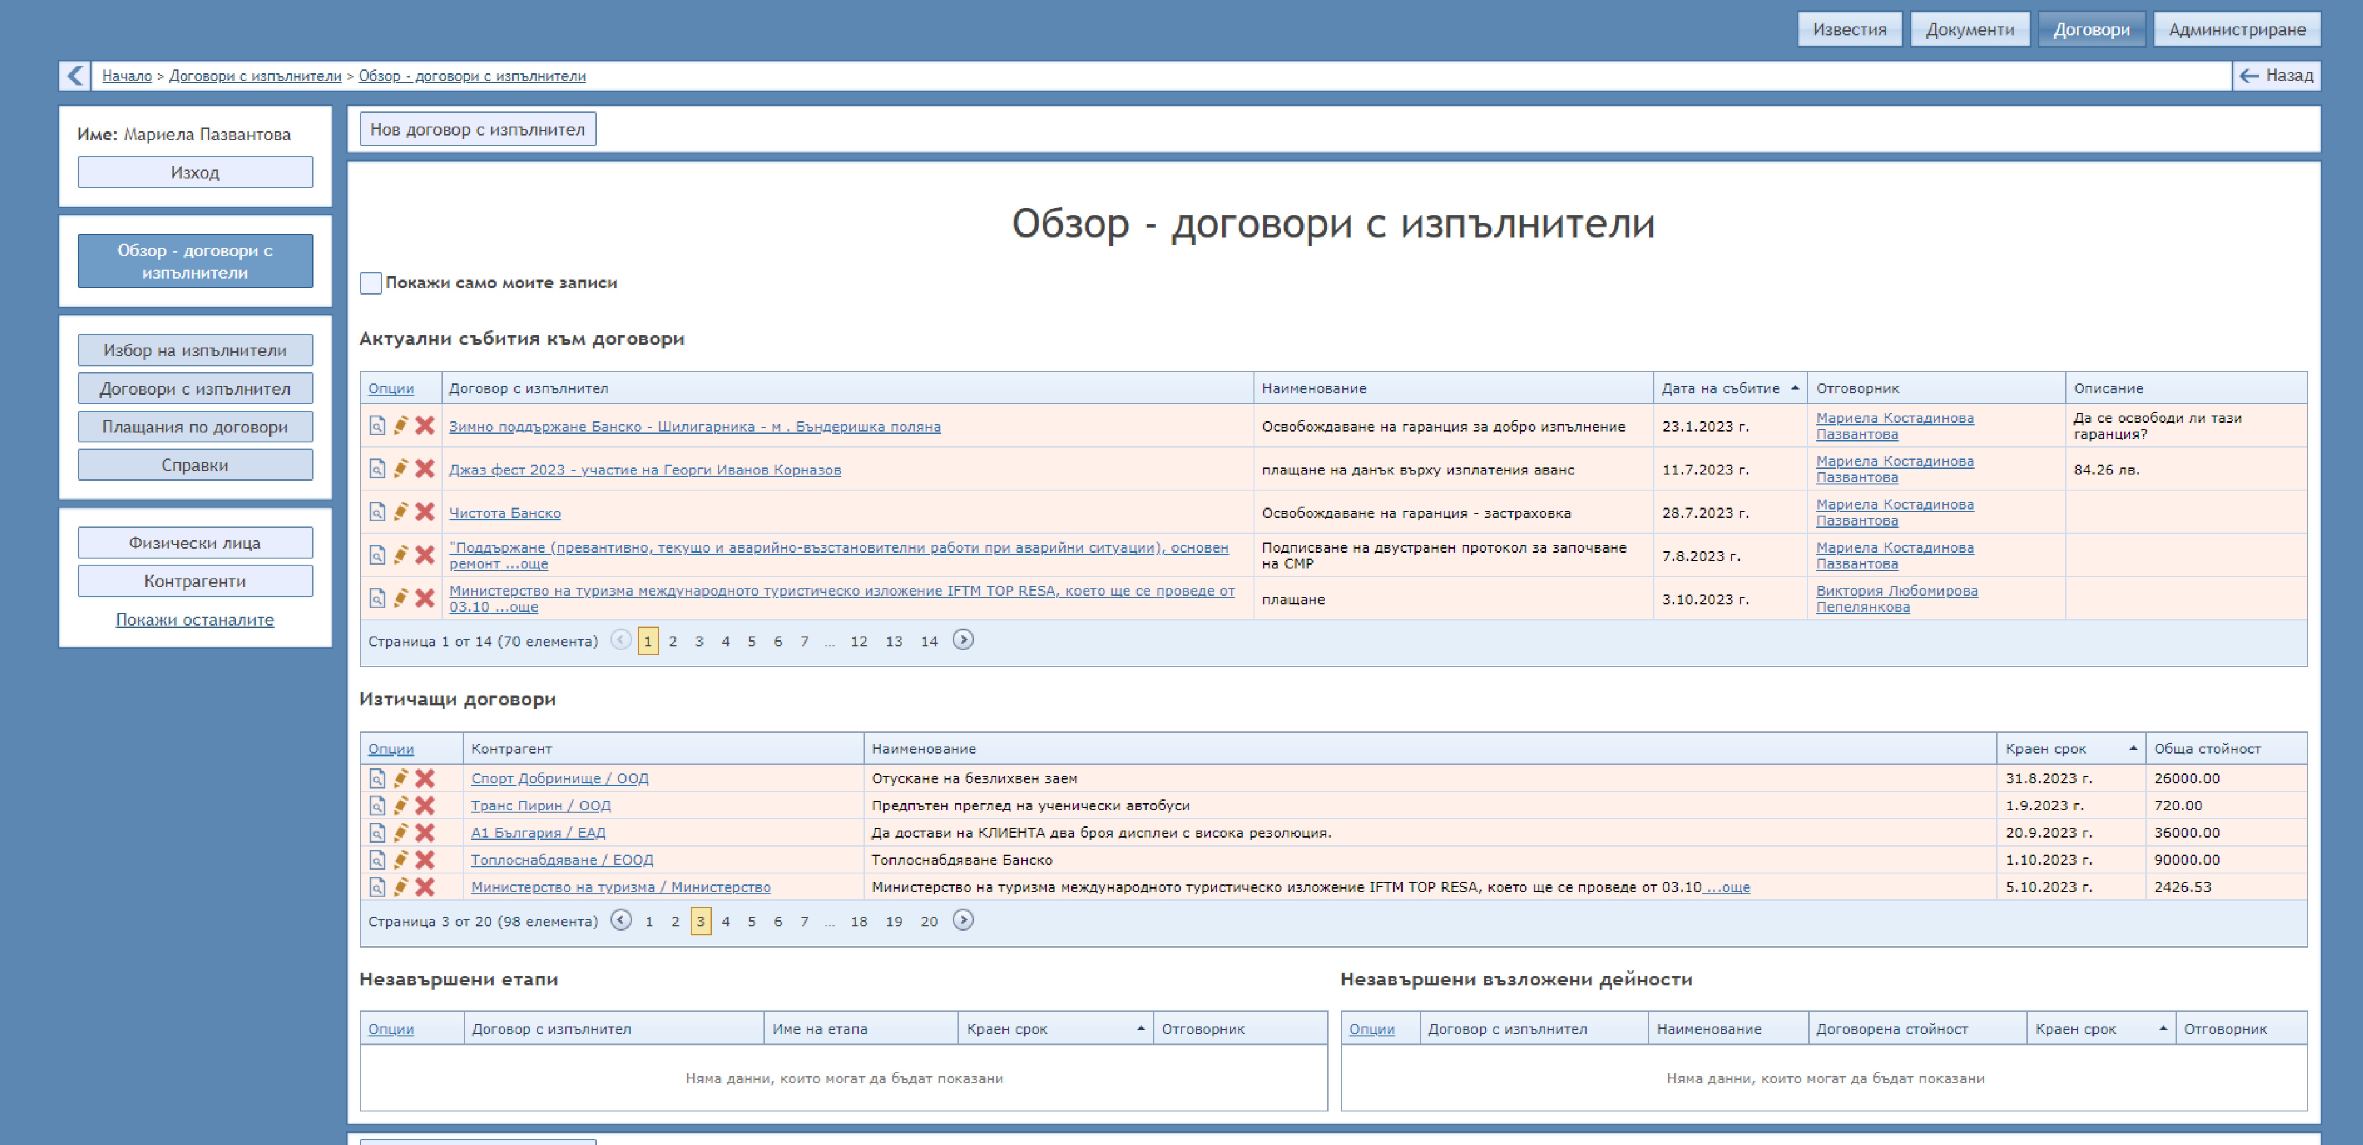Delete the Зимно поддържане Банско event row
Viewport: 2363px width, 1145px height.
click(425, 426)
